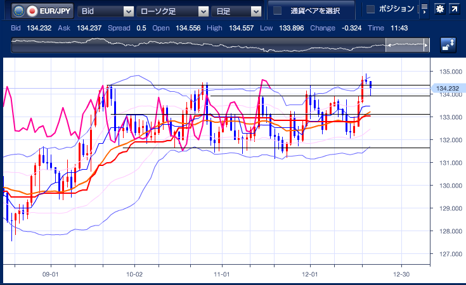Click the Time value 11:43

399,28
